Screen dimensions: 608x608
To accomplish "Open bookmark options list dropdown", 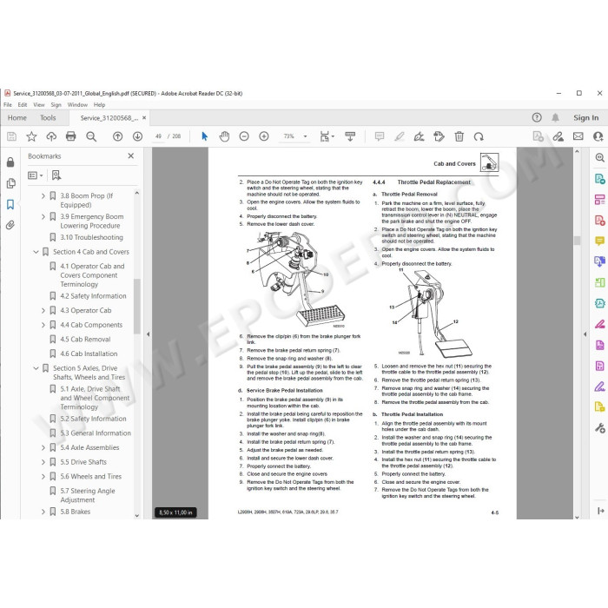I will point(36,175).
